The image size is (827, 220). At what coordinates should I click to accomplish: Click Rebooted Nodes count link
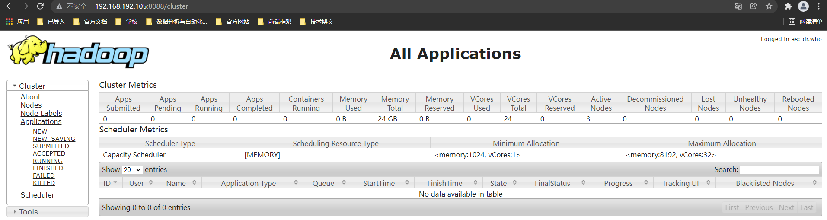pos(780,119)
